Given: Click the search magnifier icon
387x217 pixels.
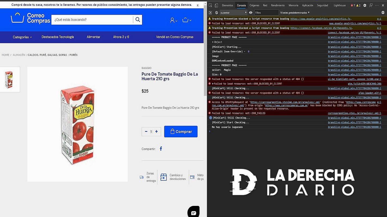Looking at the screenshot, I should (x=138, y=20).
